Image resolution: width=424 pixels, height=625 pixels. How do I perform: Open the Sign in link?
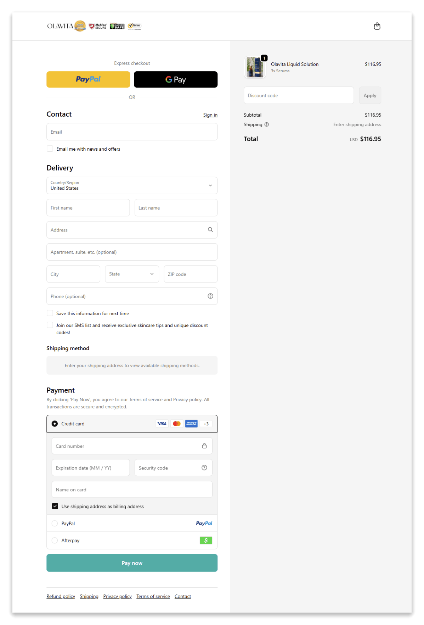pos(210,115)
